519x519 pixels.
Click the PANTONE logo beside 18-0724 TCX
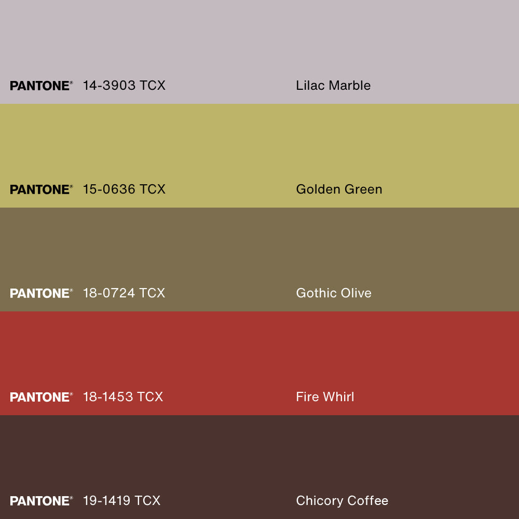[42, 293]
